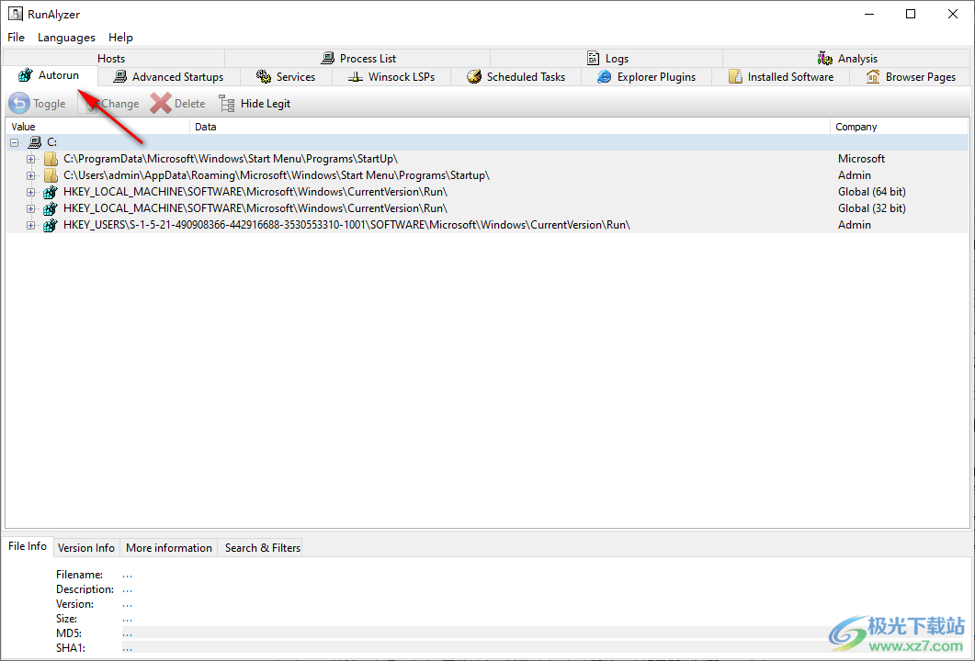
Task: Expand the Global (64 bit) Run key
Action: [31, 192]
